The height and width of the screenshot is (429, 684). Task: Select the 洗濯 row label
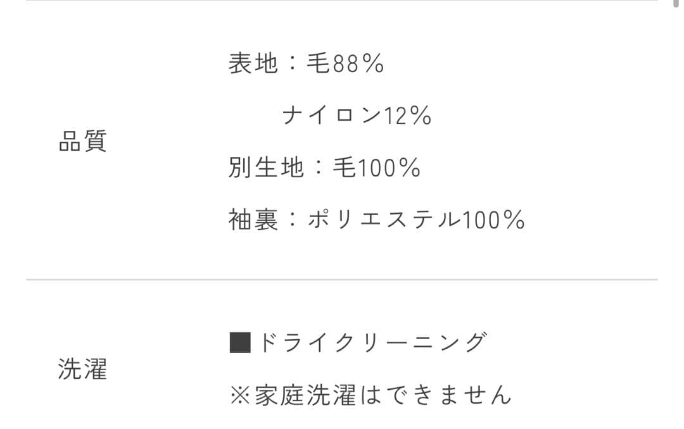82,369
